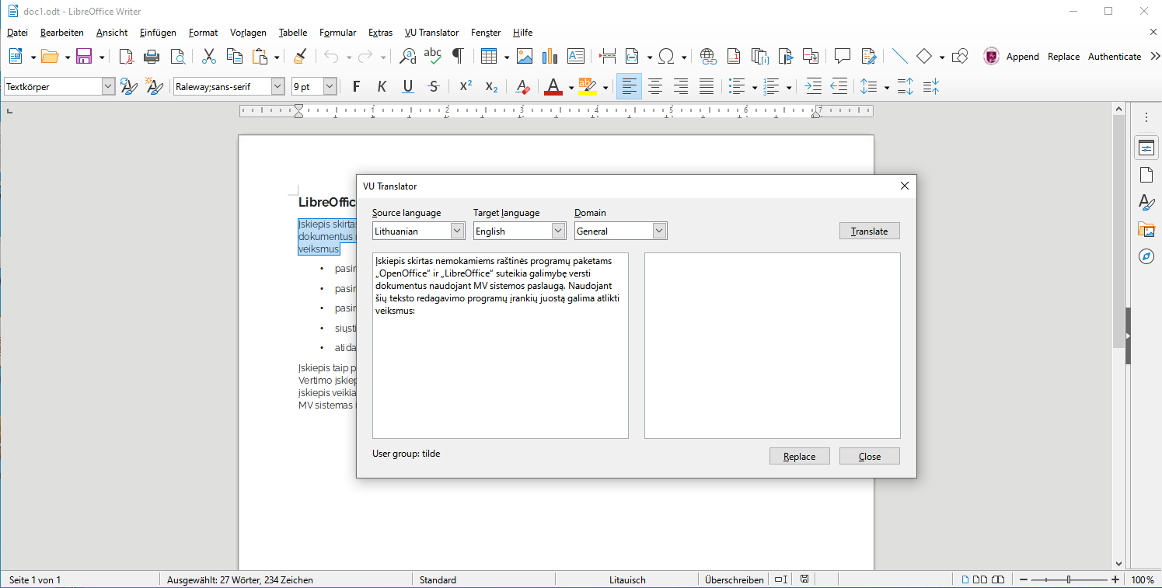Select the Insert Line tool
1162x588 pixels.
899,56
